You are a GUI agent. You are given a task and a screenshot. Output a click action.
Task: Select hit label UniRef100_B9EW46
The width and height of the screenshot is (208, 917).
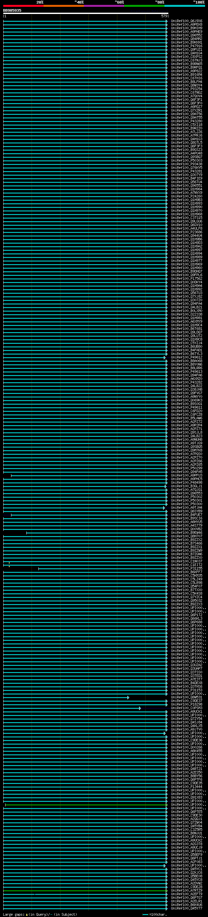point(187,533)
